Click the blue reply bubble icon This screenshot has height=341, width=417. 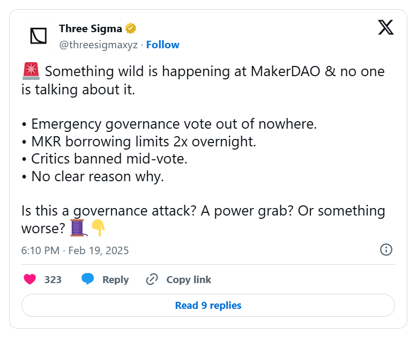[88, 279]
